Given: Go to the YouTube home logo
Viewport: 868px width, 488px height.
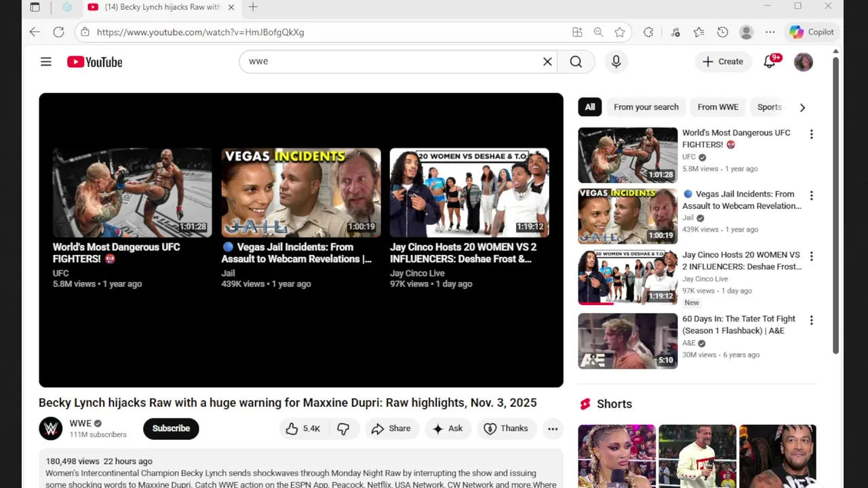Looking at the screenshot, I should coord(94,62).
